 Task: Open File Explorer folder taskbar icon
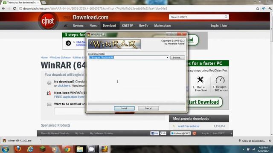(x=80, y=149)
